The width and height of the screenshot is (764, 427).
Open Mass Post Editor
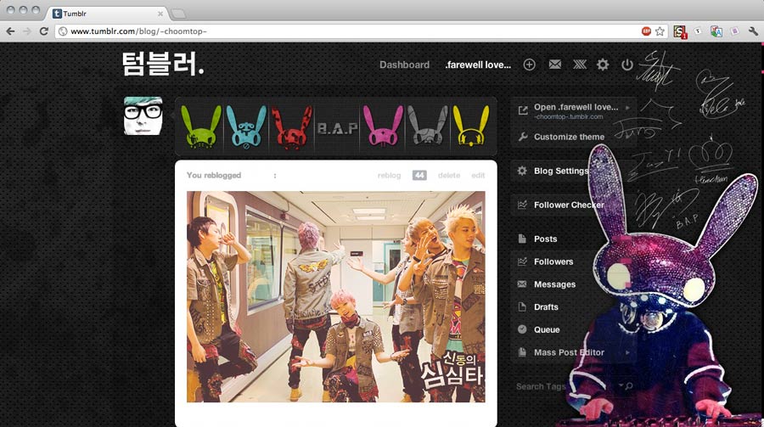(569, 352)
